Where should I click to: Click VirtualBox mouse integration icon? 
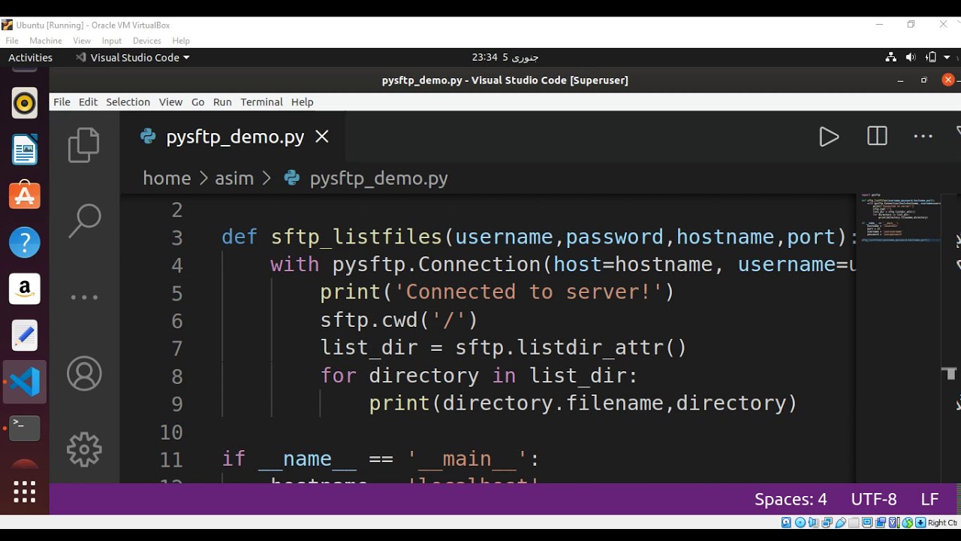click(908, 523)
